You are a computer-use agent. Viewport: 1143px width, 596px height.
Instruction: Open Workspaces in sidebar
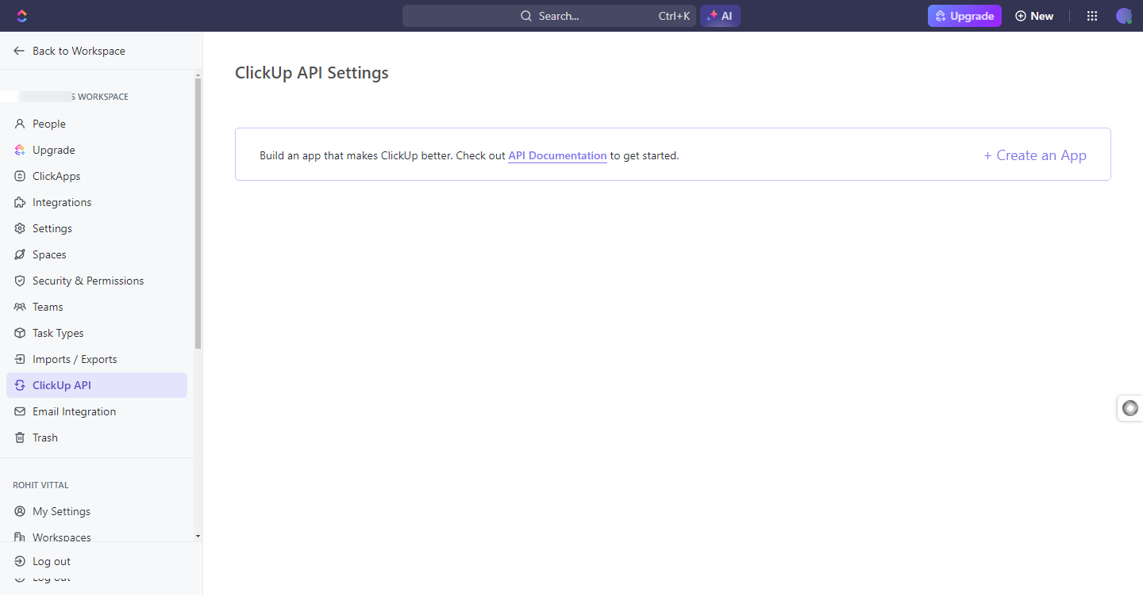click(97, 537)
